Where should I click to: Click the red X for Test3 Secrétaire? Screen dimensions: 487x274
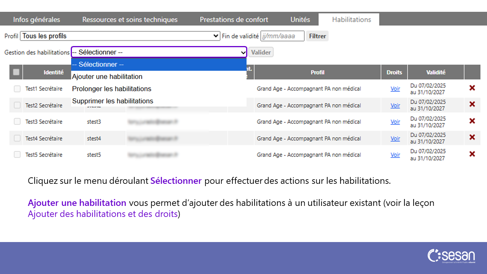coord(472,121)
